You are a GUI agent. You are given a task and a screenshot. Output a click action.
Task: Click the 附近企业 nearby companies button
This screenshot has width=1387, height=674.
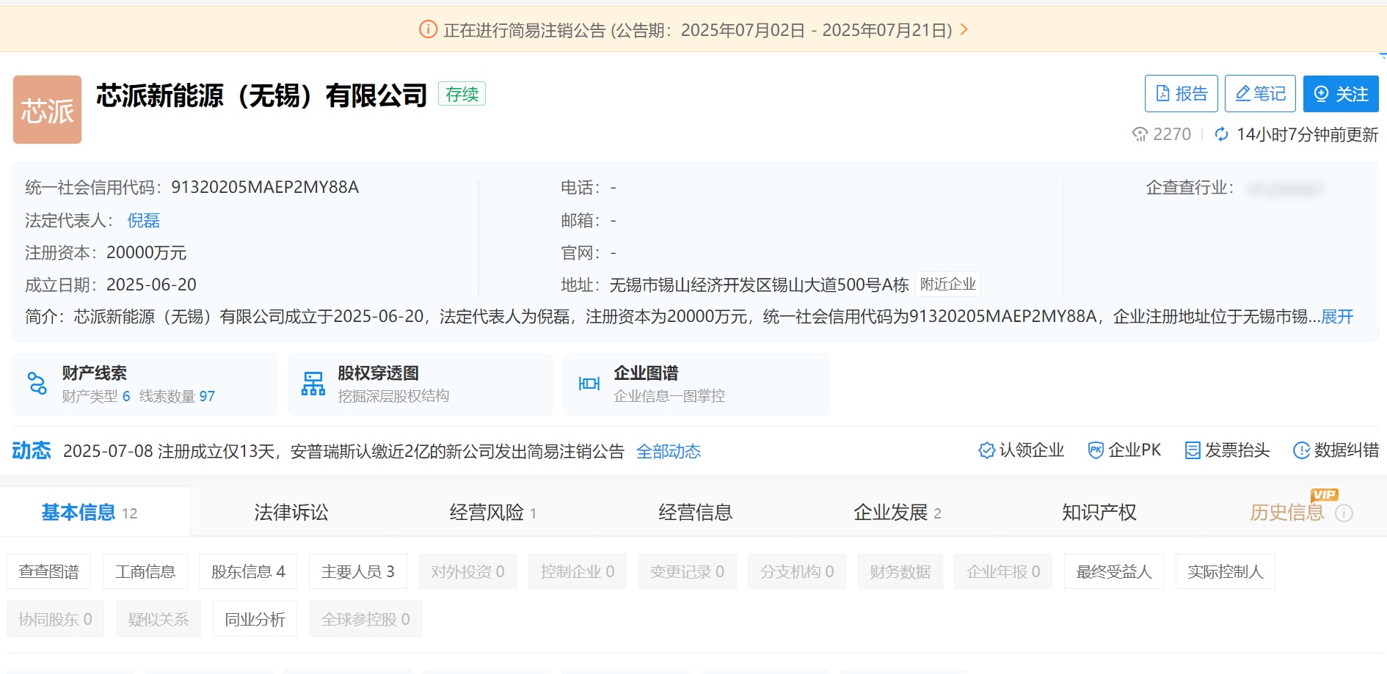[x=947, y=284]
